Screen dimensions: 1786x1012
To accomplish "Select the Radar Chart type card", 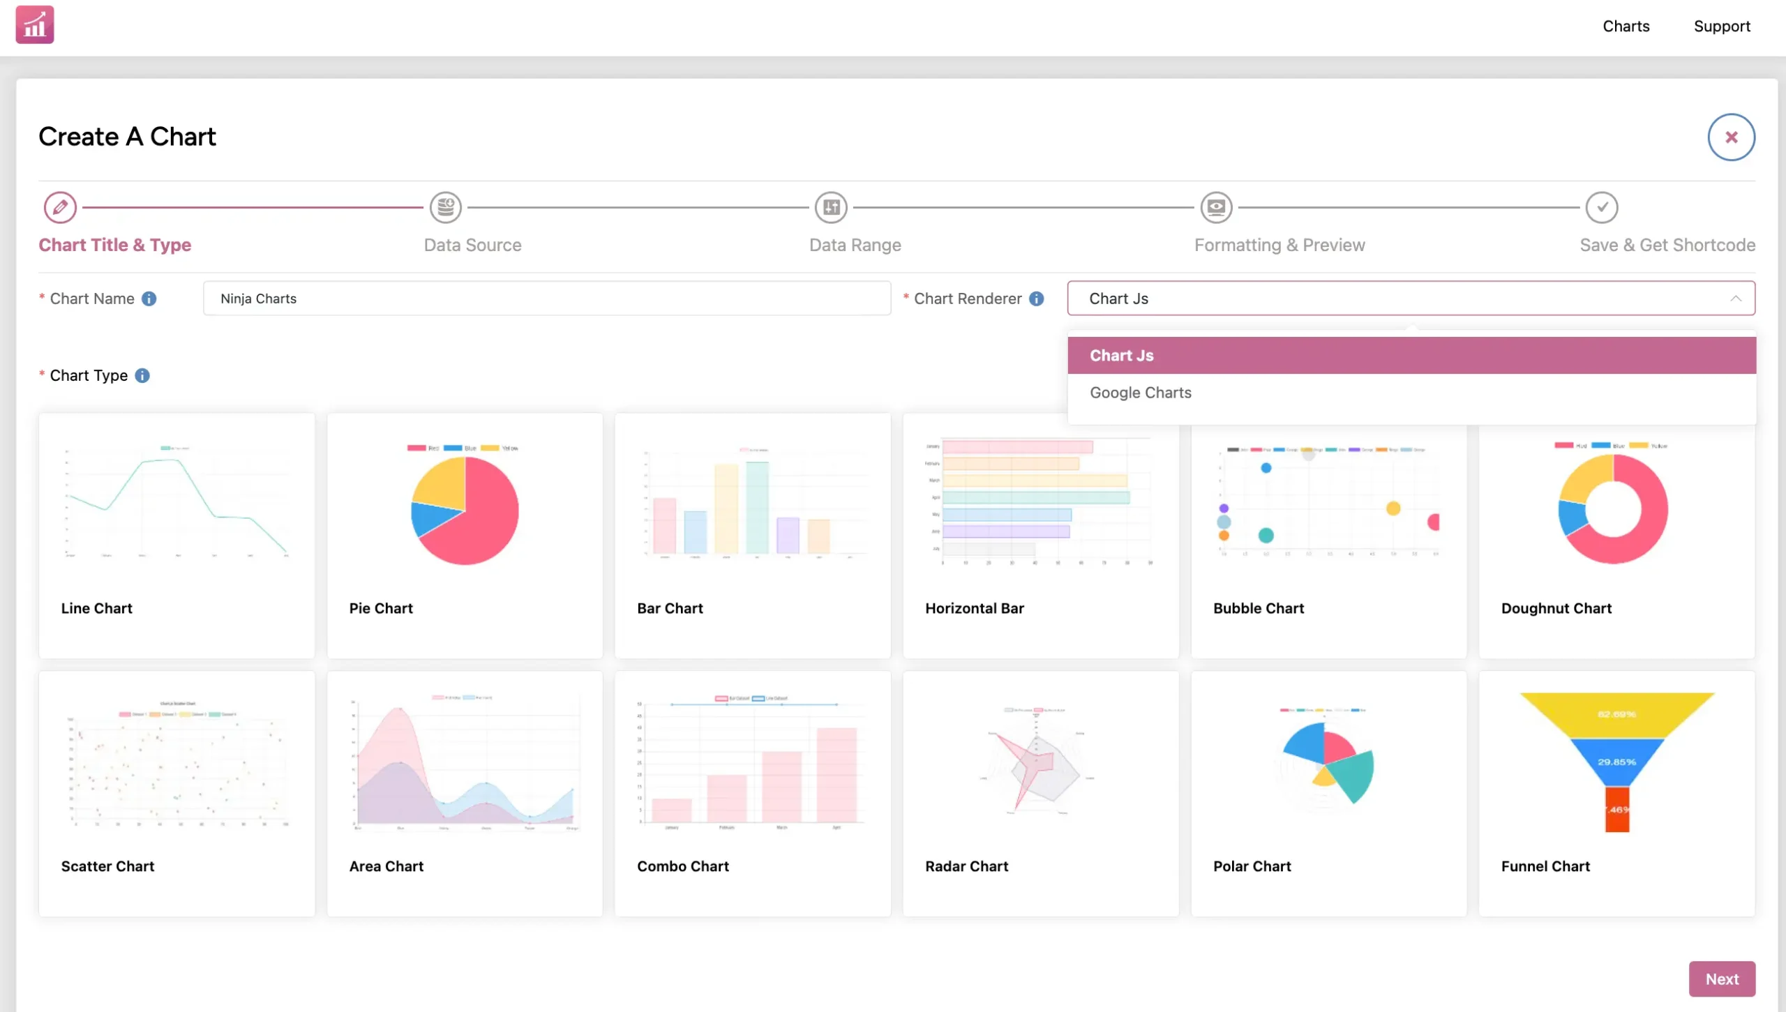I will point(1040,794).
